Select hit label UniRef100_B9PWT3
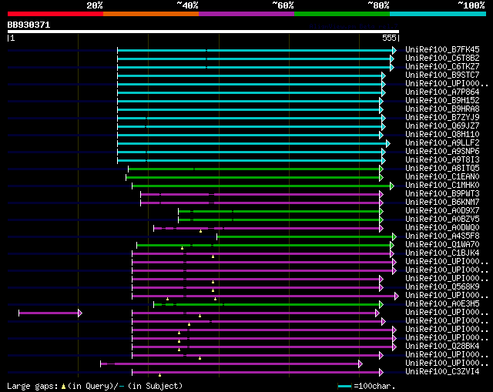 click(x=442, y=194)
